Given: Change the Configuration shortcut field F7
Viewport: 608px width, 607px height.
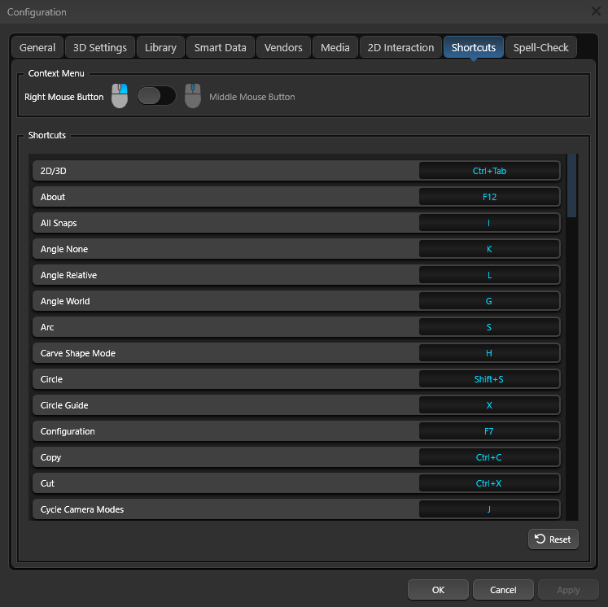Looking at the screenshot, I should point(489,431).
